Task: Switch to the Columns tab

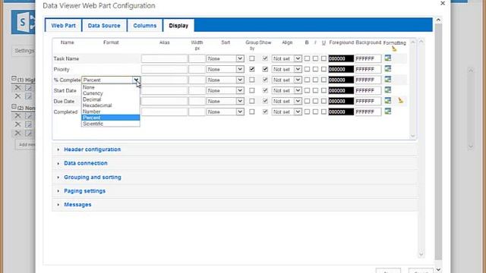Action: click(x=145, y=25)
